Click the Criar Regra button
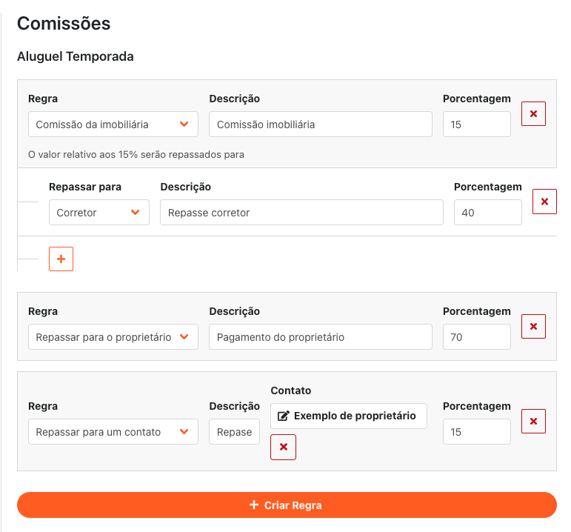Screen dimensions: 571x532 (x=287, y=505)
